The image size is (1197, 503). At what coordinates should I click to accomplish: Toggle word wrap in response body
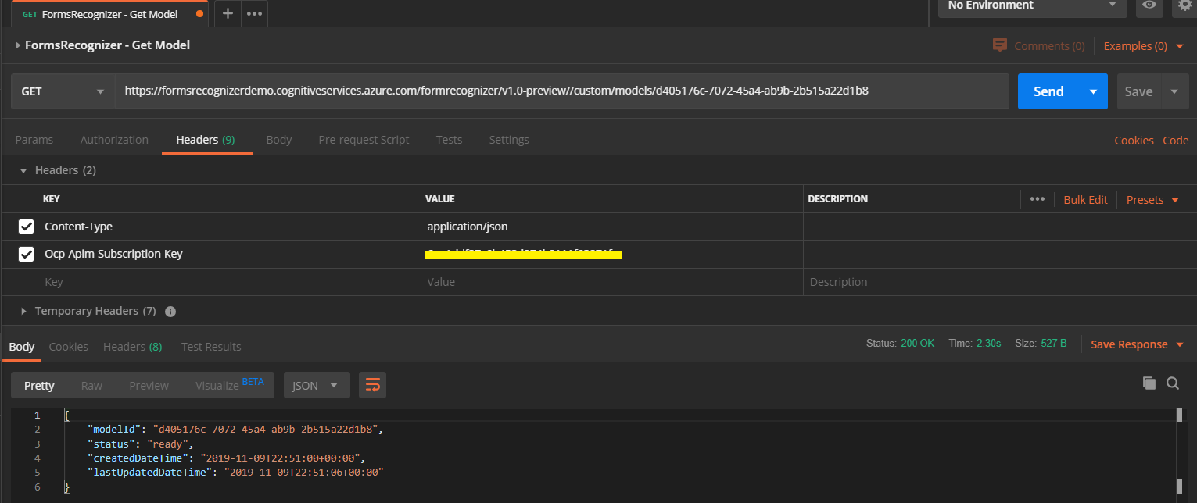[x=373, y=385]
